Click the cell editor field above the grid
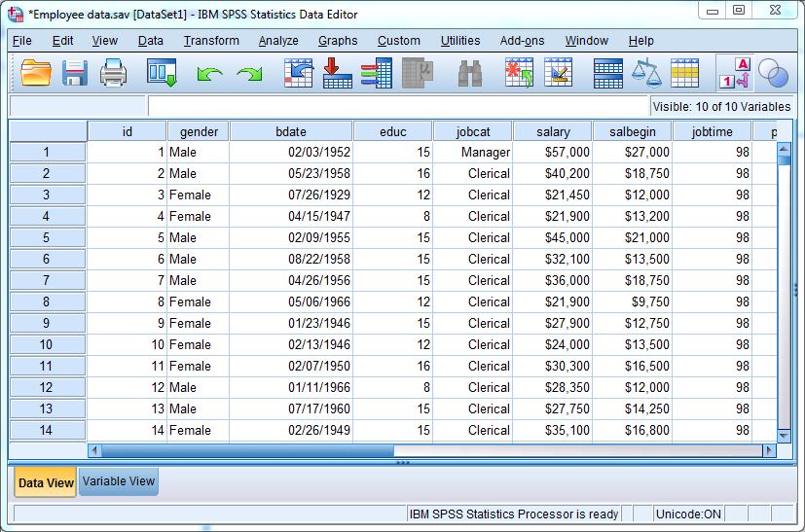Screen dimensions: 805x532 397,106
